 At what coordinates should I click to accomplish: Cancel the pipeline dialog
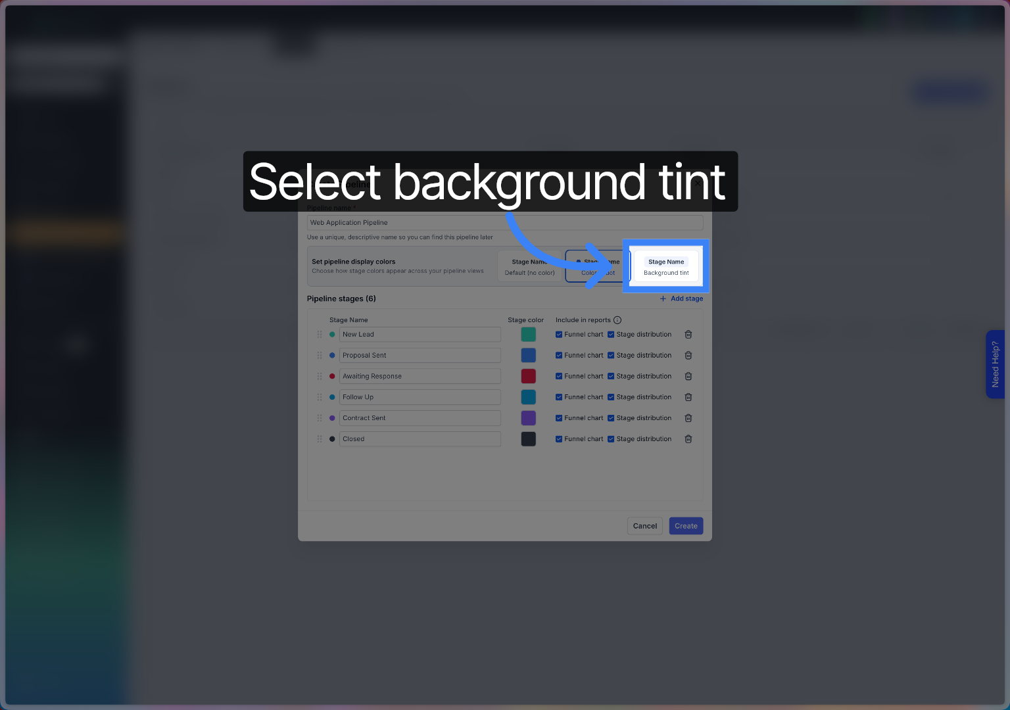pyautogui.click(x=645, y=526)
